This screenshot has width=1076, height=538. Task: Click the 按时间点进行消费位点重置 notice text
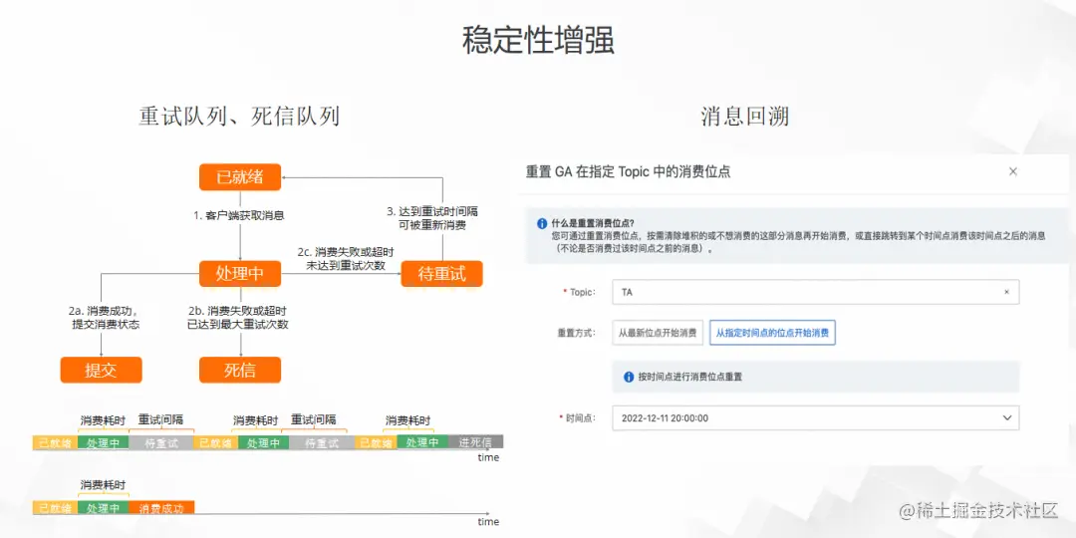689,377
